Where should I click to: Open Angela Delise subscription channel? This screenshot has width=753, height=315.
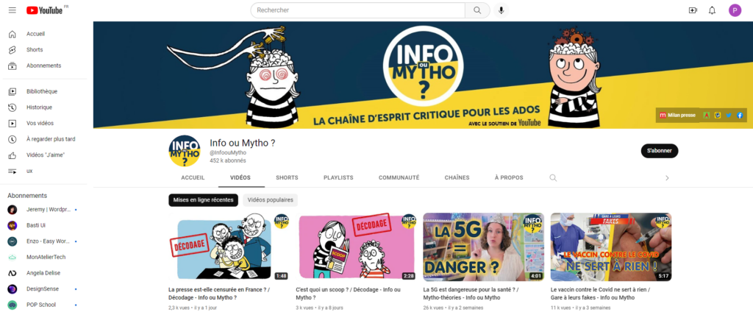tap(44, 273)
